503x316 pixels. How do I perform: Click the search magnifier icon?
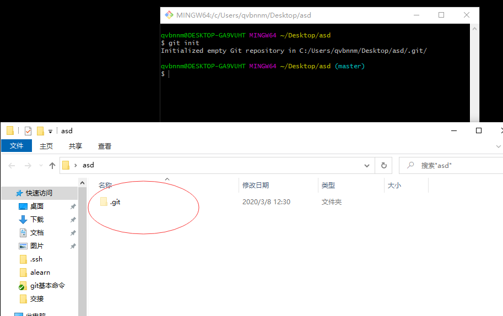click(x=410, y=165)
